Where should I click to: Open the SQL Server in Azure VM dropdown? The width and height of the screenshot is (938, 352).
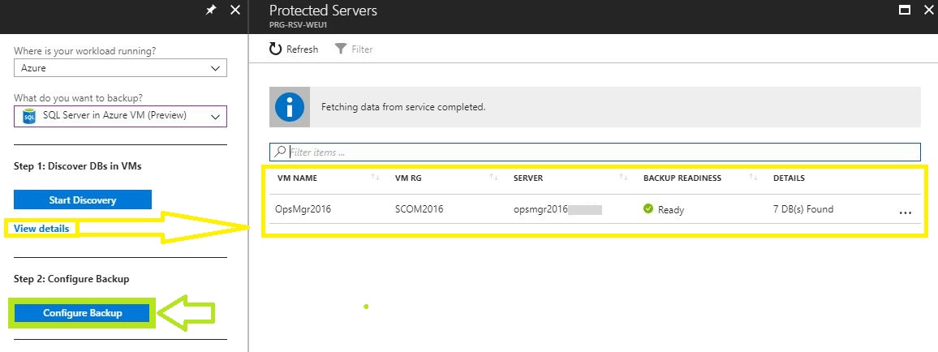click(x=120, y=116)
